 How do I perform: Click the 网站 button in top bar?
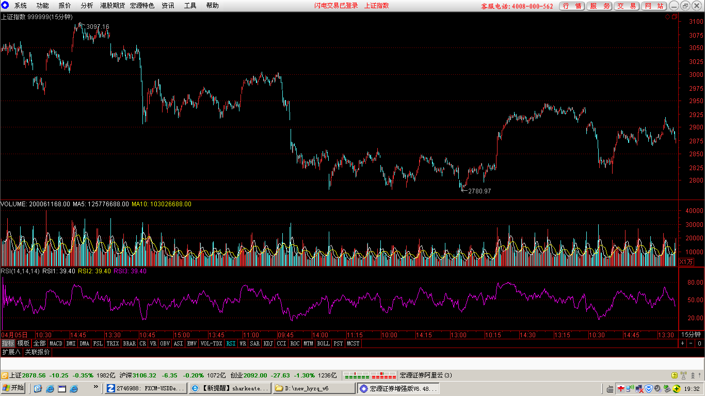pos(653,6)
